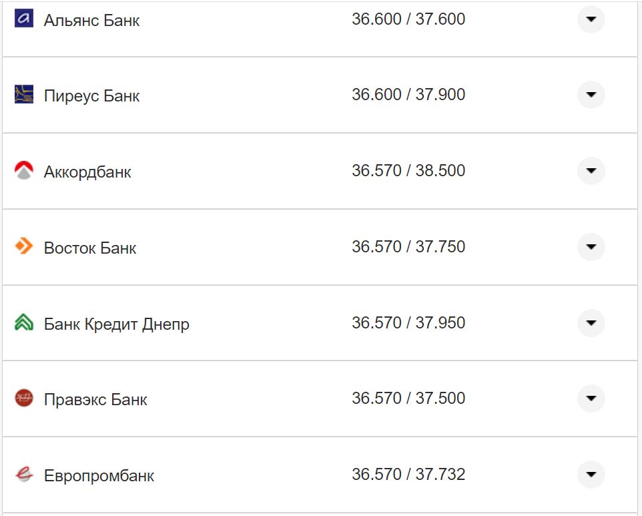Open the Европромбанк name link
Viewport: 642px width, 516px height.
pyautogui.click(x=99, y=476)
